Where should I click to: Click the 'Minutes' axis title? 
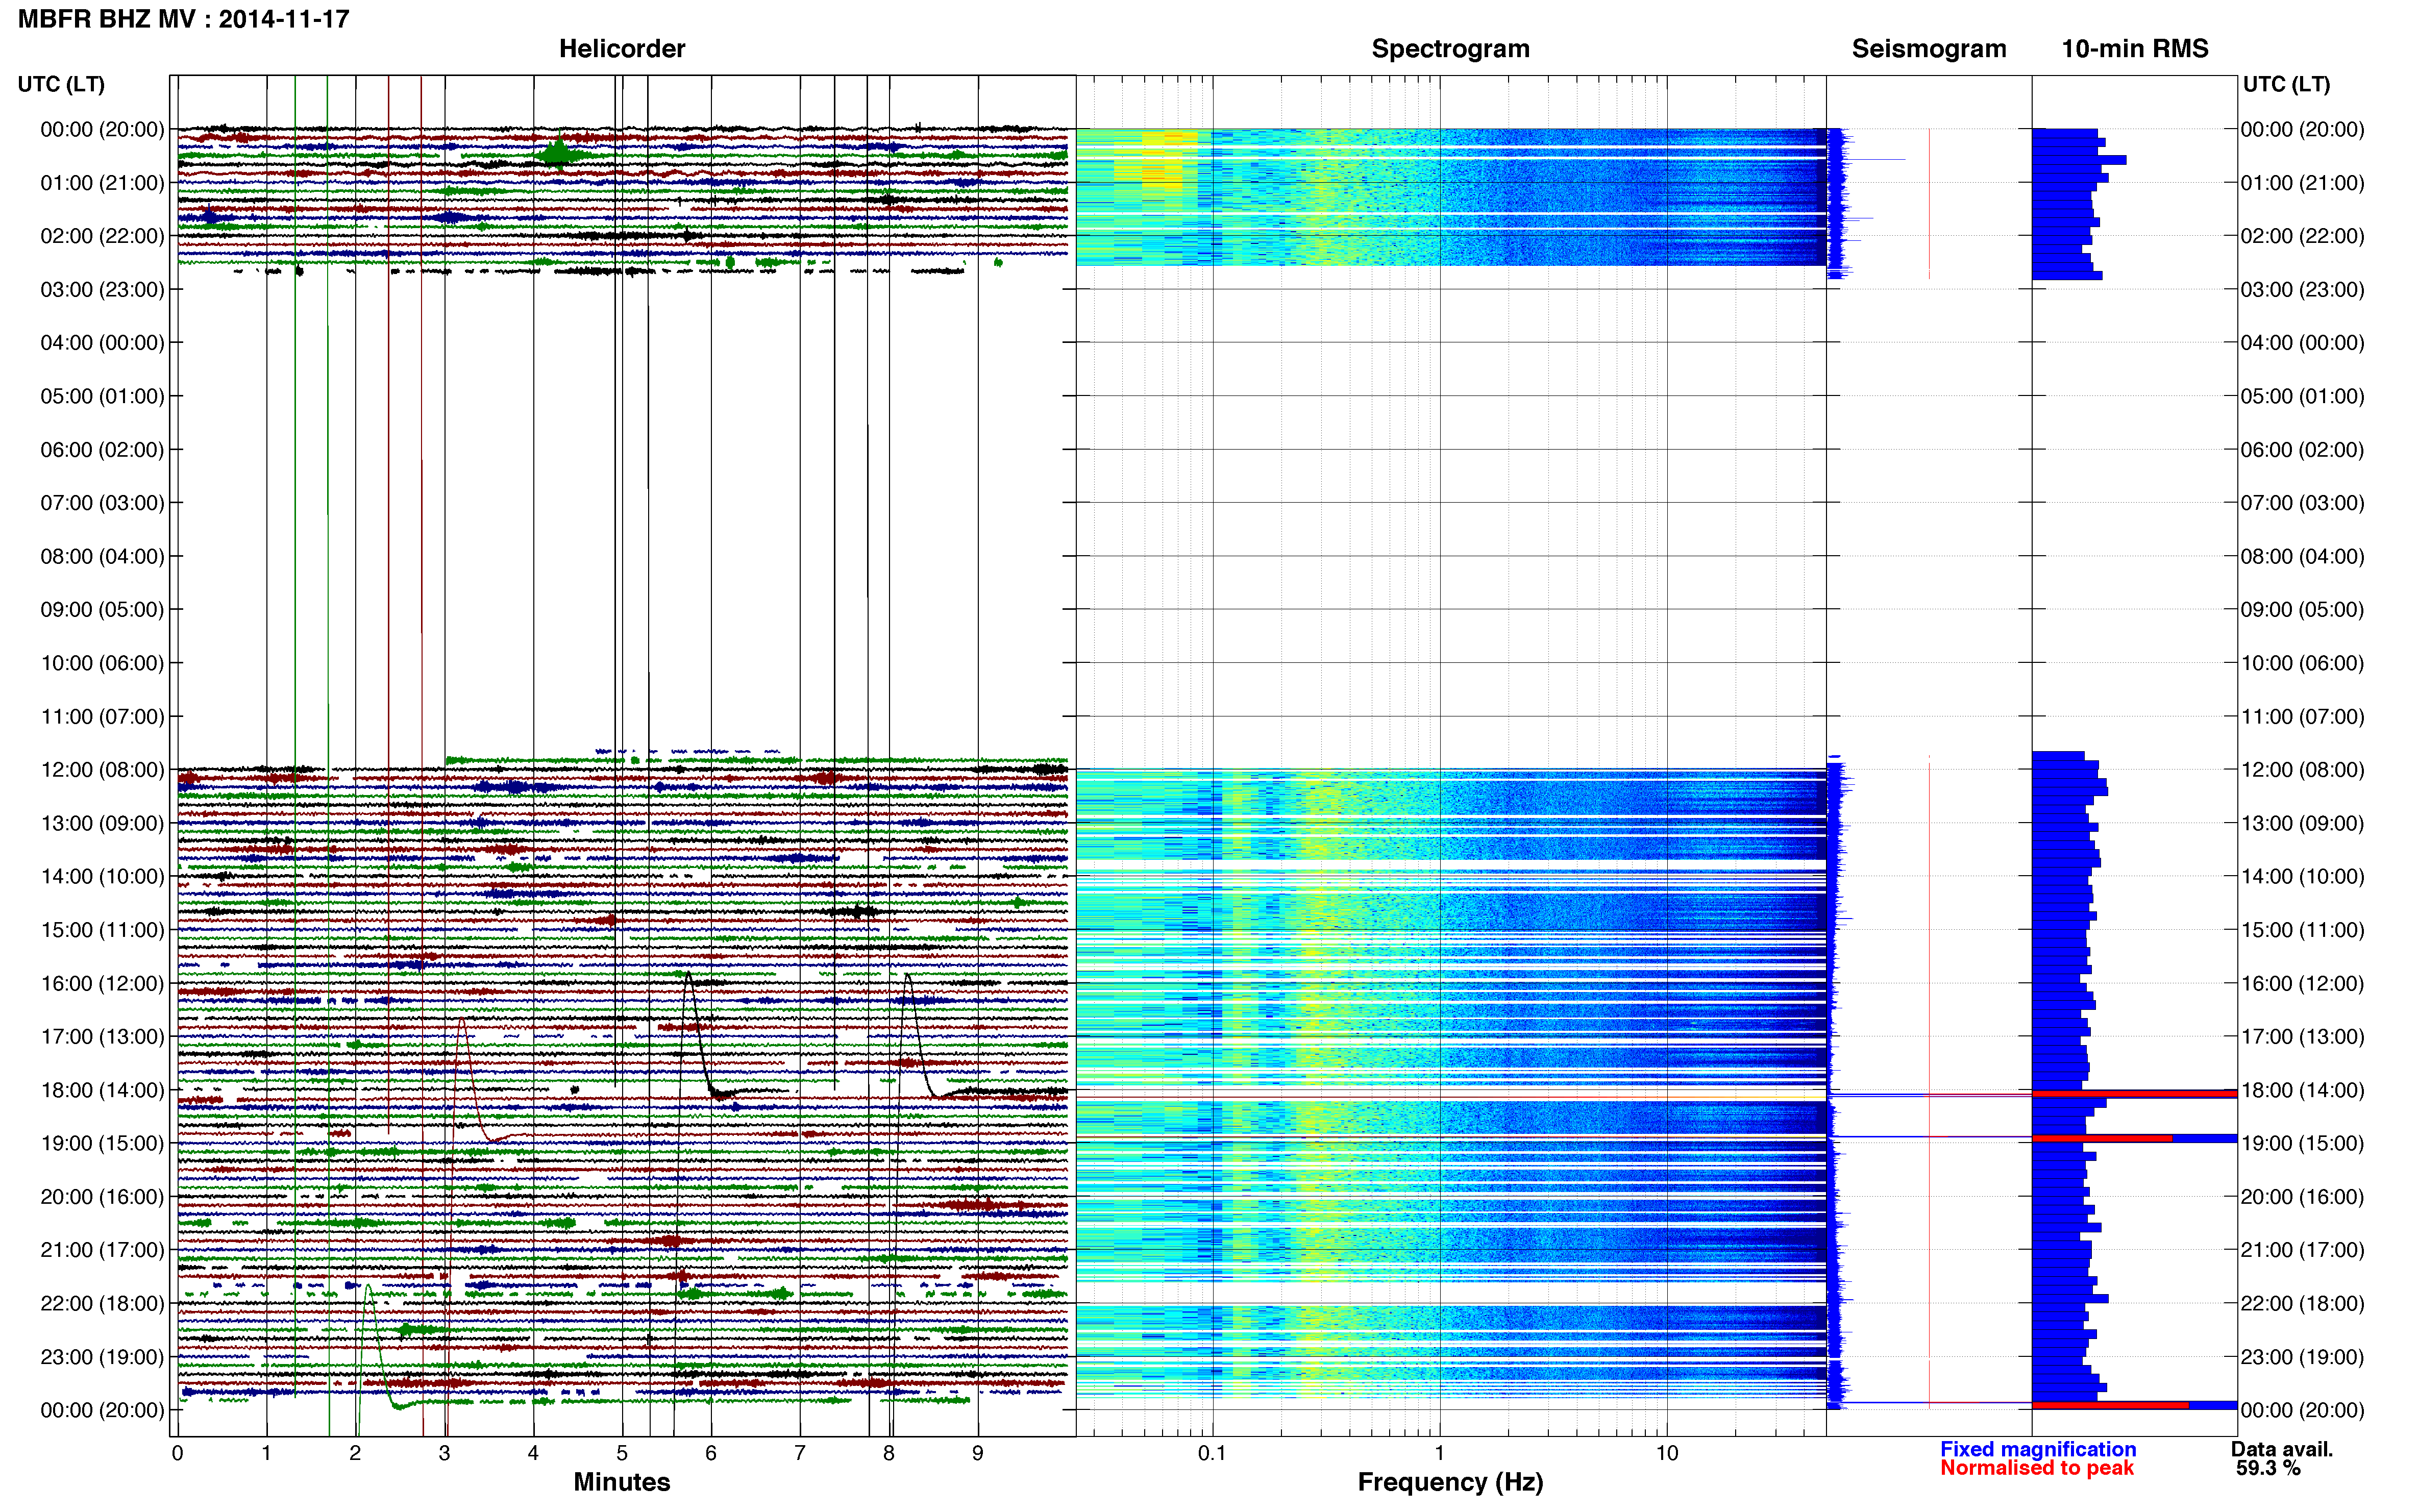(x=621, y=1482)
